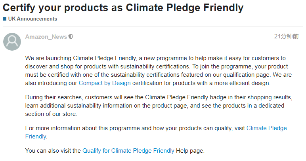The height and width of the screenshot is (161, 306).
Task: Open the Amazon_News profile username
Action: point(46,37)
